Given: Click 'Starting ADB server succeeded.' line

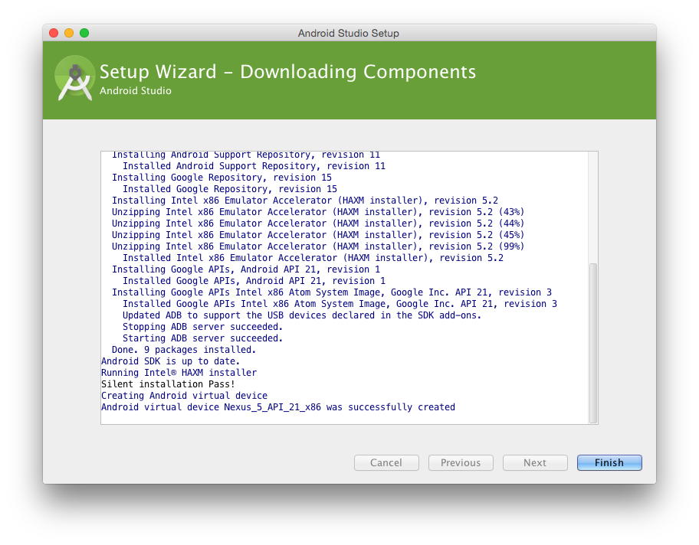Looking at the screenshot, I should click(203, 338).
